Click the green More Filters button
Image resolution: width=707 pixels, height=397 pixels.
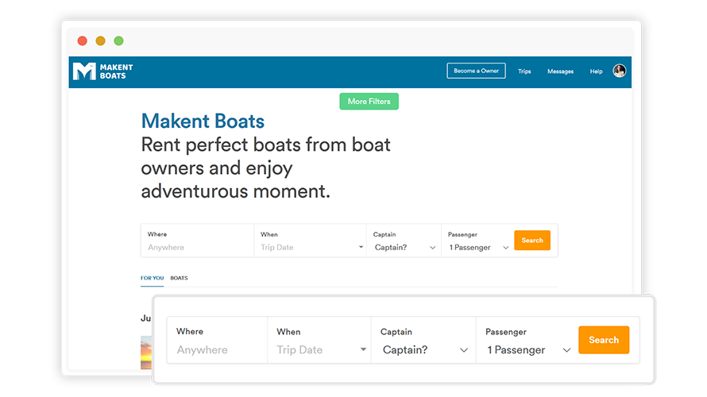(x=369, y=102)
